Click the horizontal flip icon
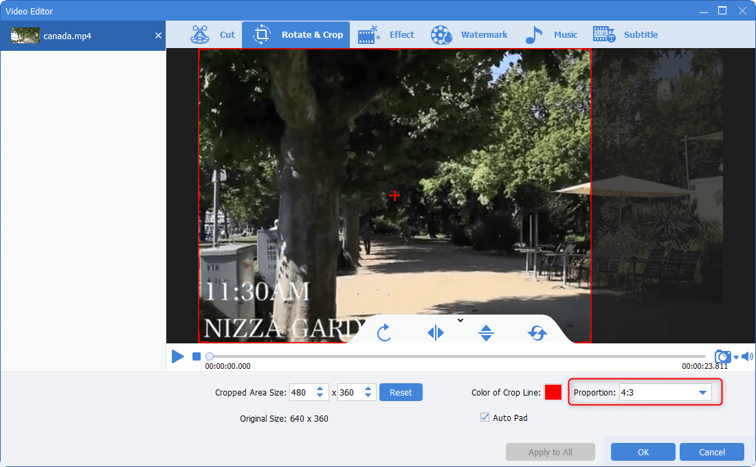The width and height of the screenshot is (756, 467). [x=436, y=333]
